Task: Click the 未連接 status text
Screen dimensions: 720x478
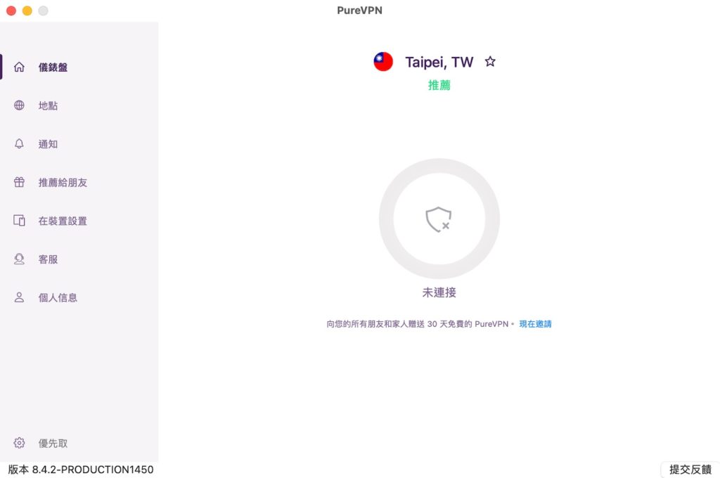Action: pos(439,292)
